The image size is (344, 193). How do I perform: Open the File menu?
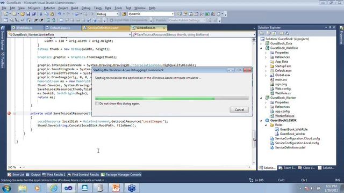4,8
